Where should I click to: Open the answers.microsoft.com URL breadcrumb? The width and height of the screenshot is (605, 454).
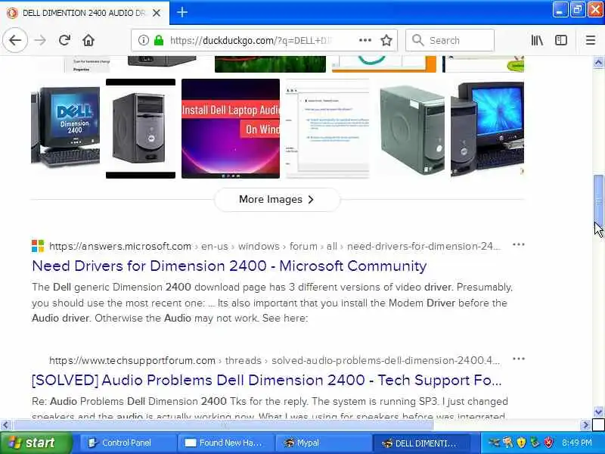tap(274, 246)
